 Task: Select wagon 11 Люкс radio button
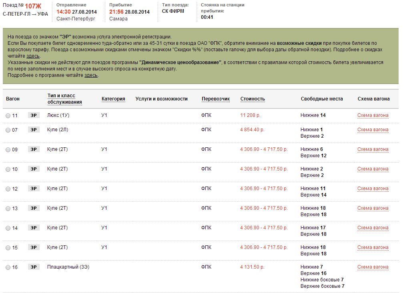[x=8, y=116]
